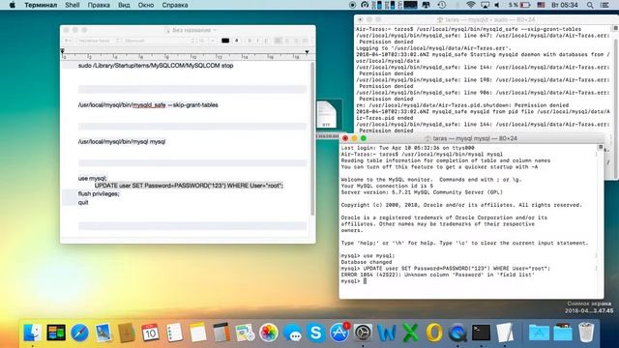The image size is (619, 348).
Task: Click the document file icon behind TextEdit window
Action: [x=327, y=114]
